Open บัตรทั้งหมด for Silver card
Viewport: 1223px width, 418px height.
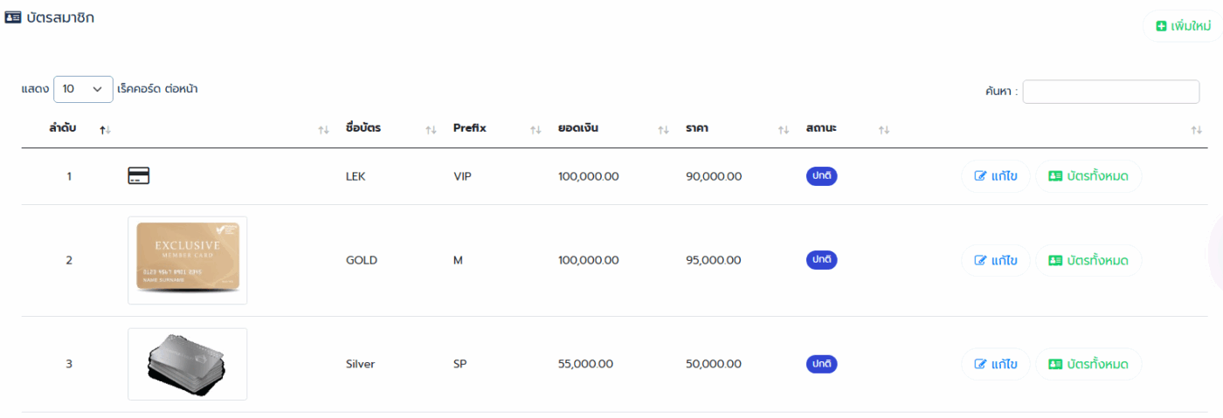tap(1088, 364)
